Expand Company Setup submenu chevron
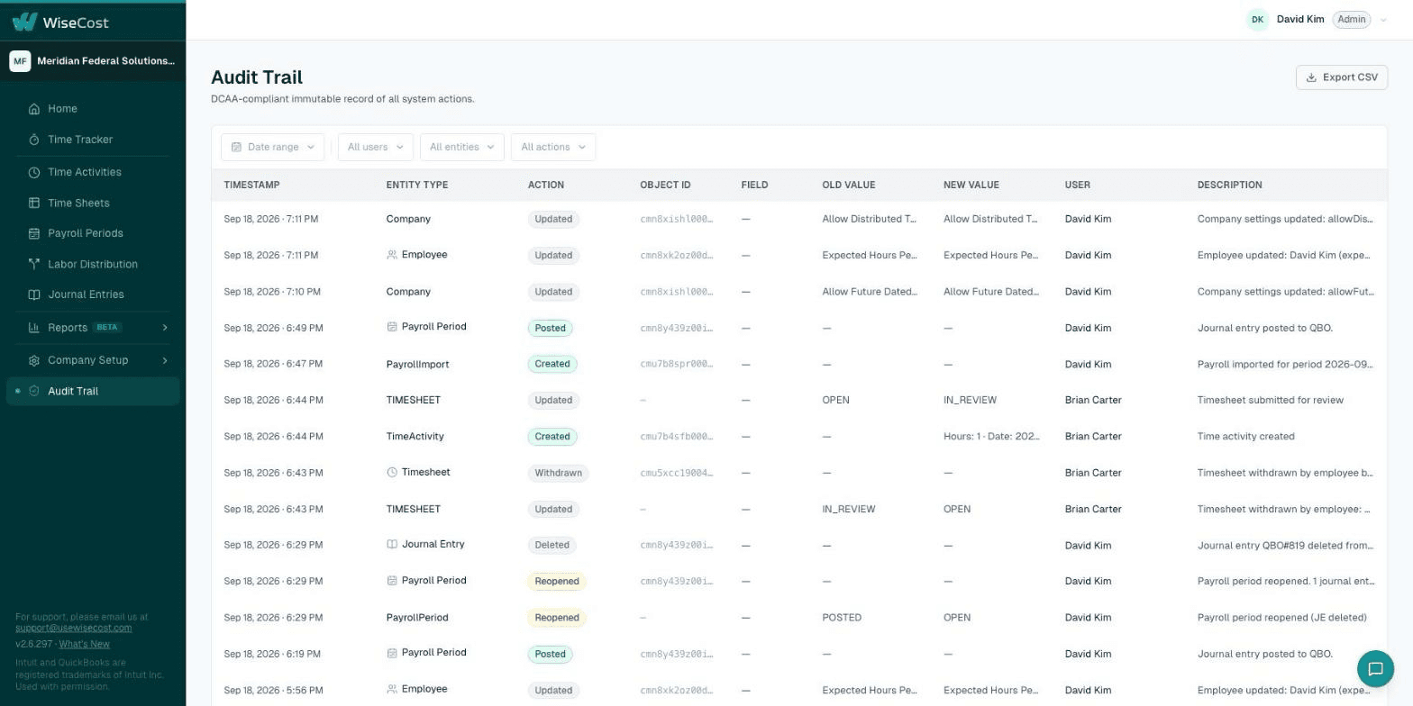This screenshot has width=1413, height=706. click(x=165, y=360)
